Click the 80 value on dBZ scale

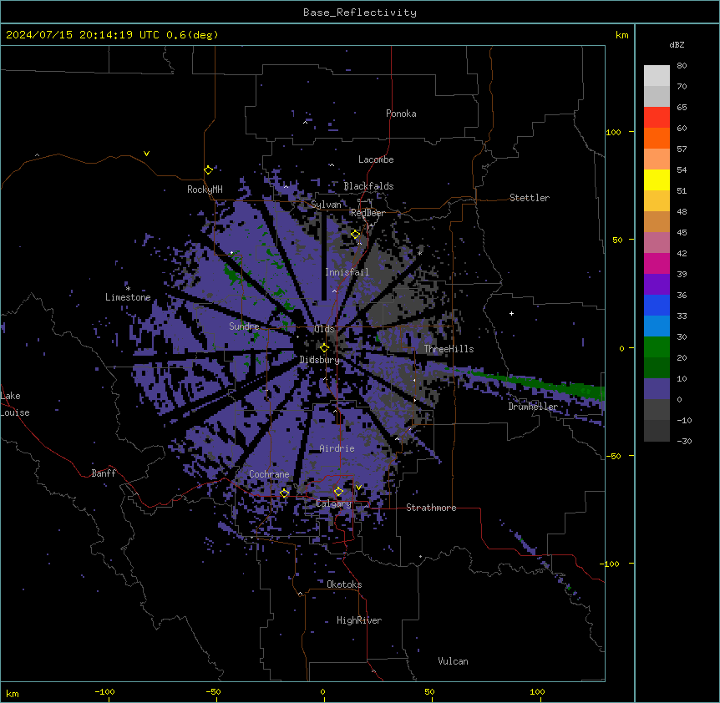pos(682,66)
